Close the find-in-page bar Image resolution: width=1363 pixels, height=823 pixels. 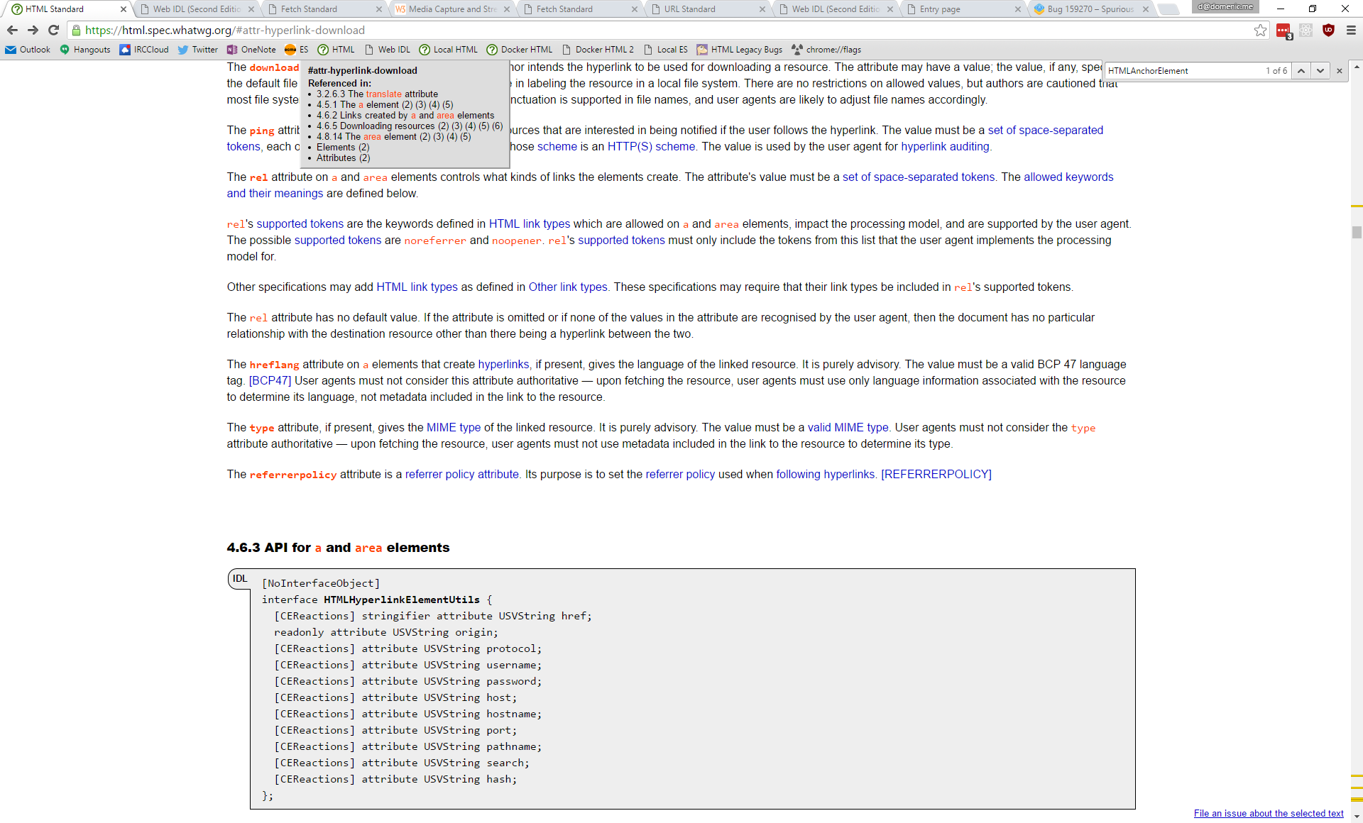tap(1340, 71)
